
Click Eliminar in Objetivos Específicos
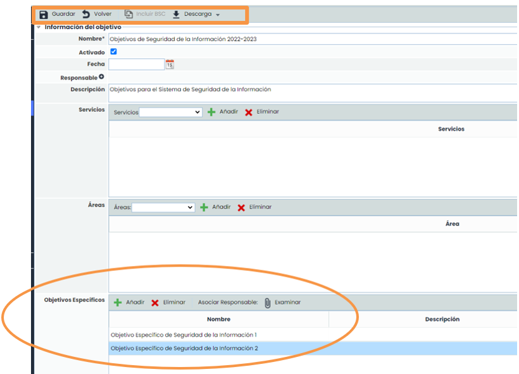pos(174,303)
